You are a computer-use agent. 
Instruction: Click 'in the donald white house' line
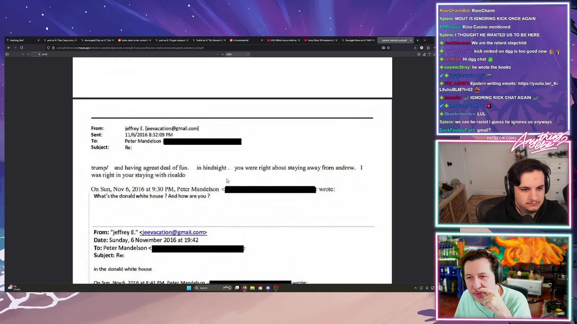[x=123, y=269]
